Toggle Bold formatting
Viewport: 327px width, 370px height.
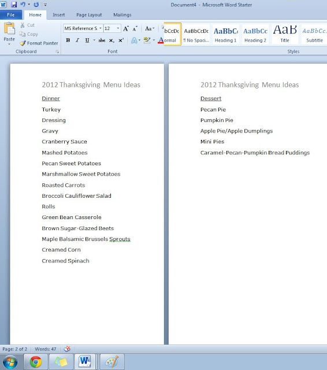[x=68, y=40]
